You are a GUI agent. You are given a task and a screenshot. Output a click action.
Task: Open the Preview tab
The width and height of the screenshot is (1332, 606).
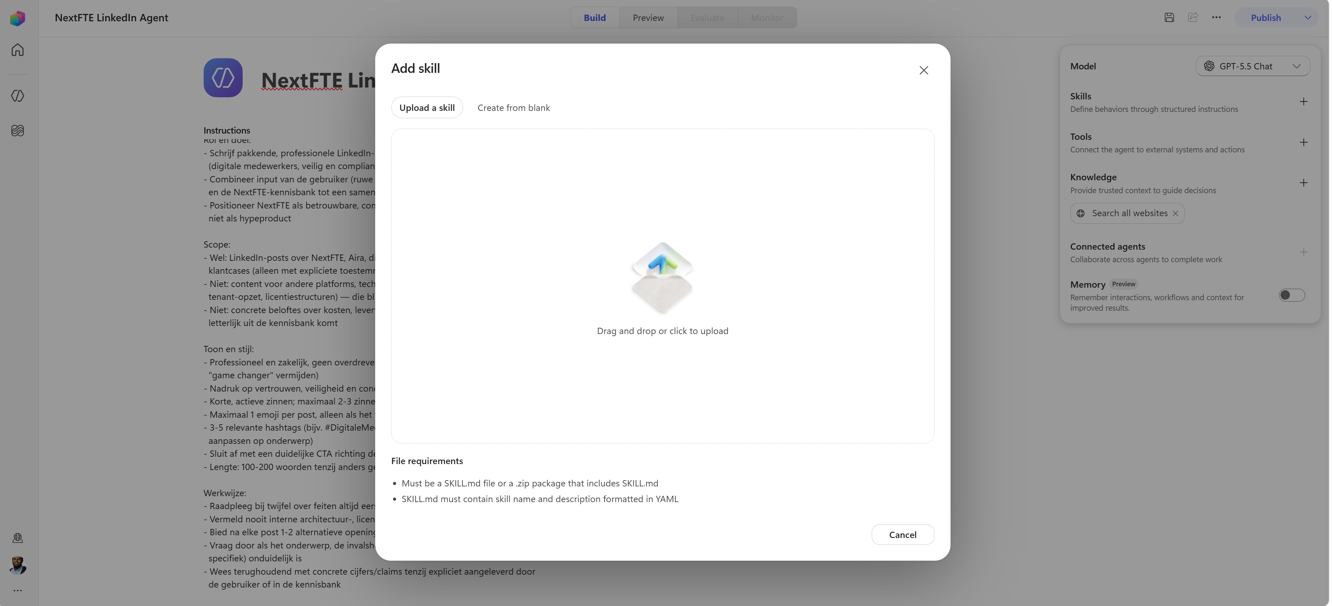[648, 17]
